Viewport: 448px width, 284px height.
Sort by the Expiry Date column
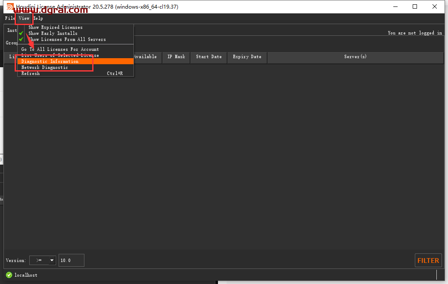tap(247, 57)
